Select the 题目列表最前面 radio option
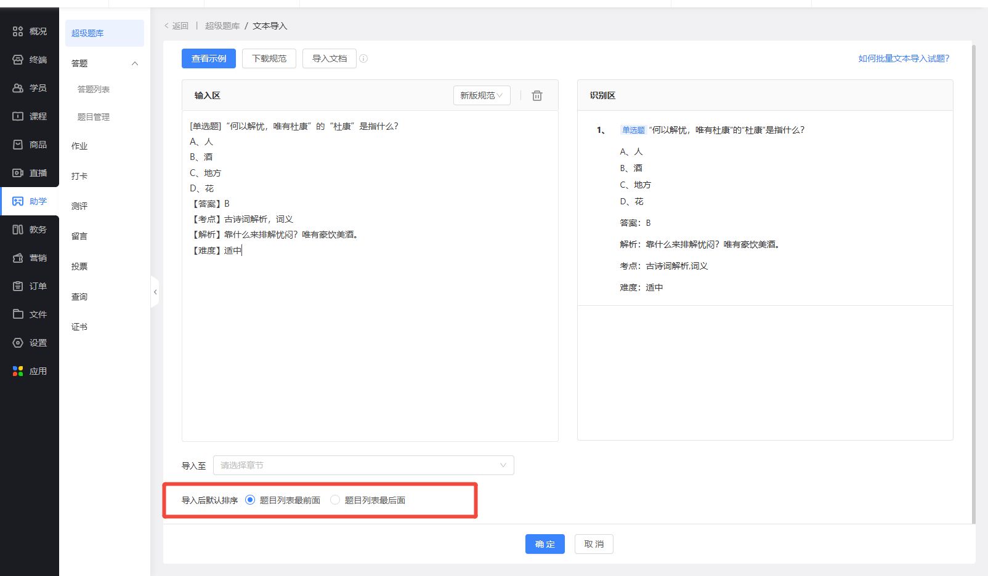Viewport: 988px width, 576px height. pyautogui.click(x=250, y=500)
